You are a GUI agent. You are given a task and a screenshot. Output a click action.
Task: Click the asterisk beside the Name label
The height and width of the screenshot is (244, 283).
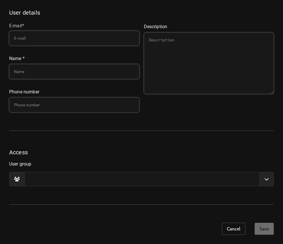click(24, 58)
